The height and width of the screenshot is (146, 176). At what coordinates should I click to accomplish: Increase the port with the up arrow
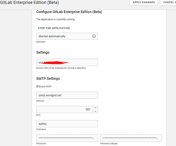coord(95,108)
